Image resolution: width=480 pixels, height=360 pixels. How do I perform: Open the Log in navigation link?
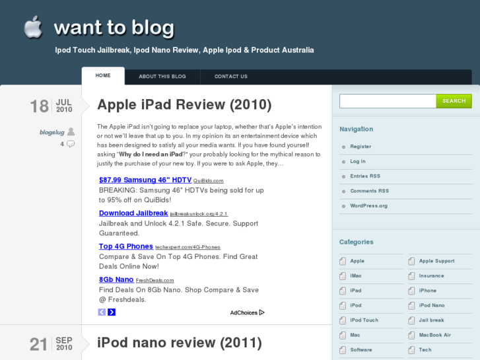[358, 161]
